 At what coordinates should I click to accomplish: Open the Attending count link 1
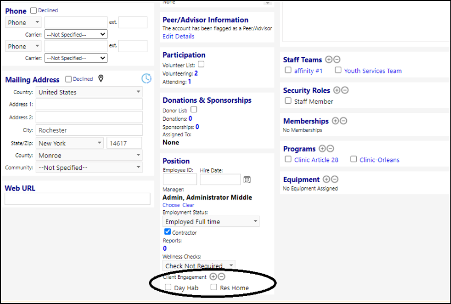pos(189,81)
